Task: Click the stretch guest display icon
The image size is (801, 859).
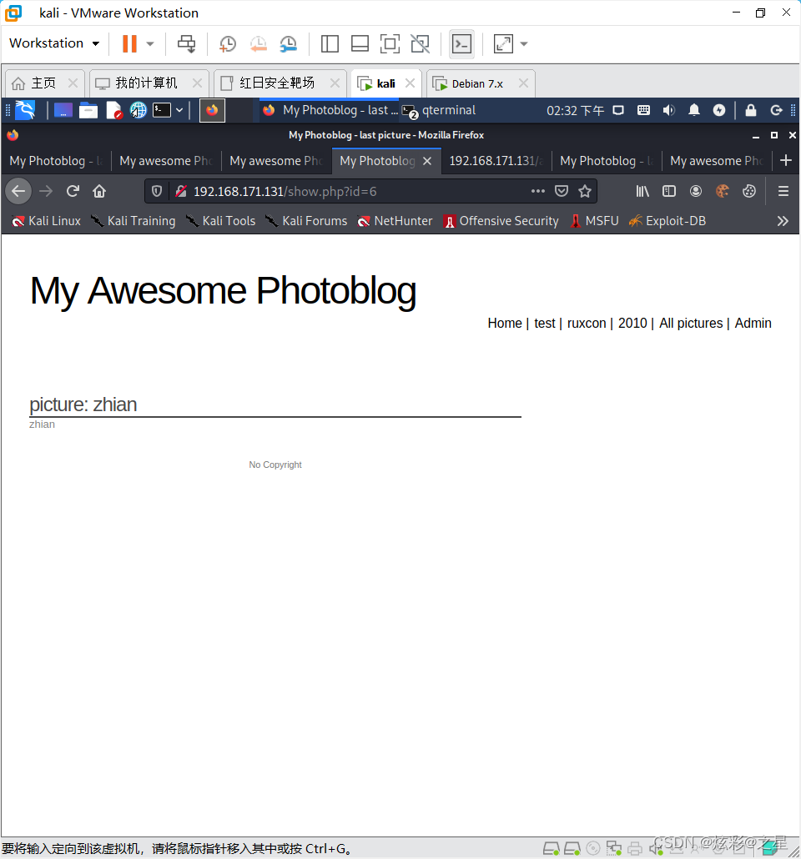Action: pyautogui.click(x=503, y=44)
